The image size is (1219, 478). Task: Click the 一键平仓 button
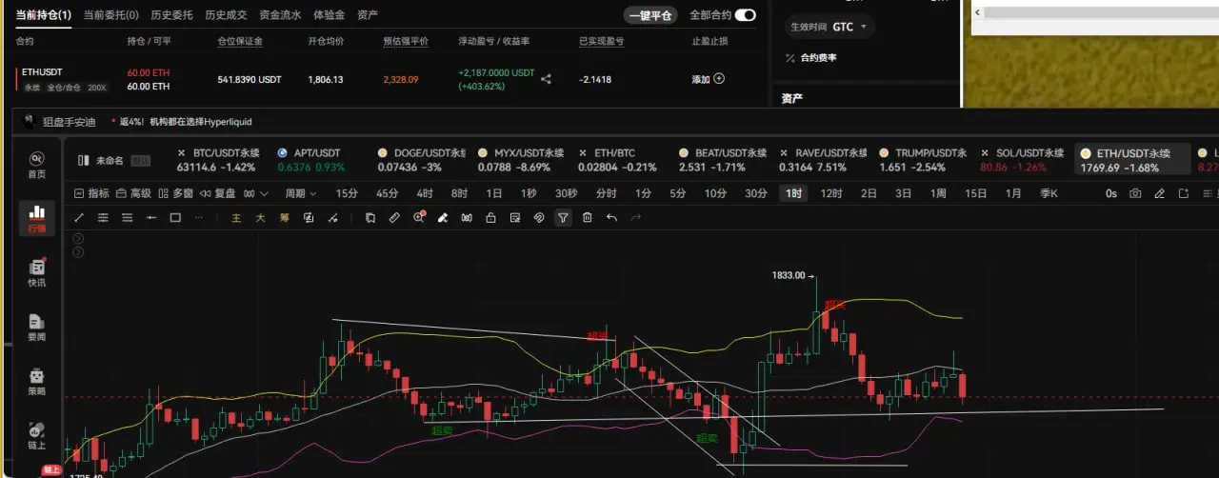(651, 15)
